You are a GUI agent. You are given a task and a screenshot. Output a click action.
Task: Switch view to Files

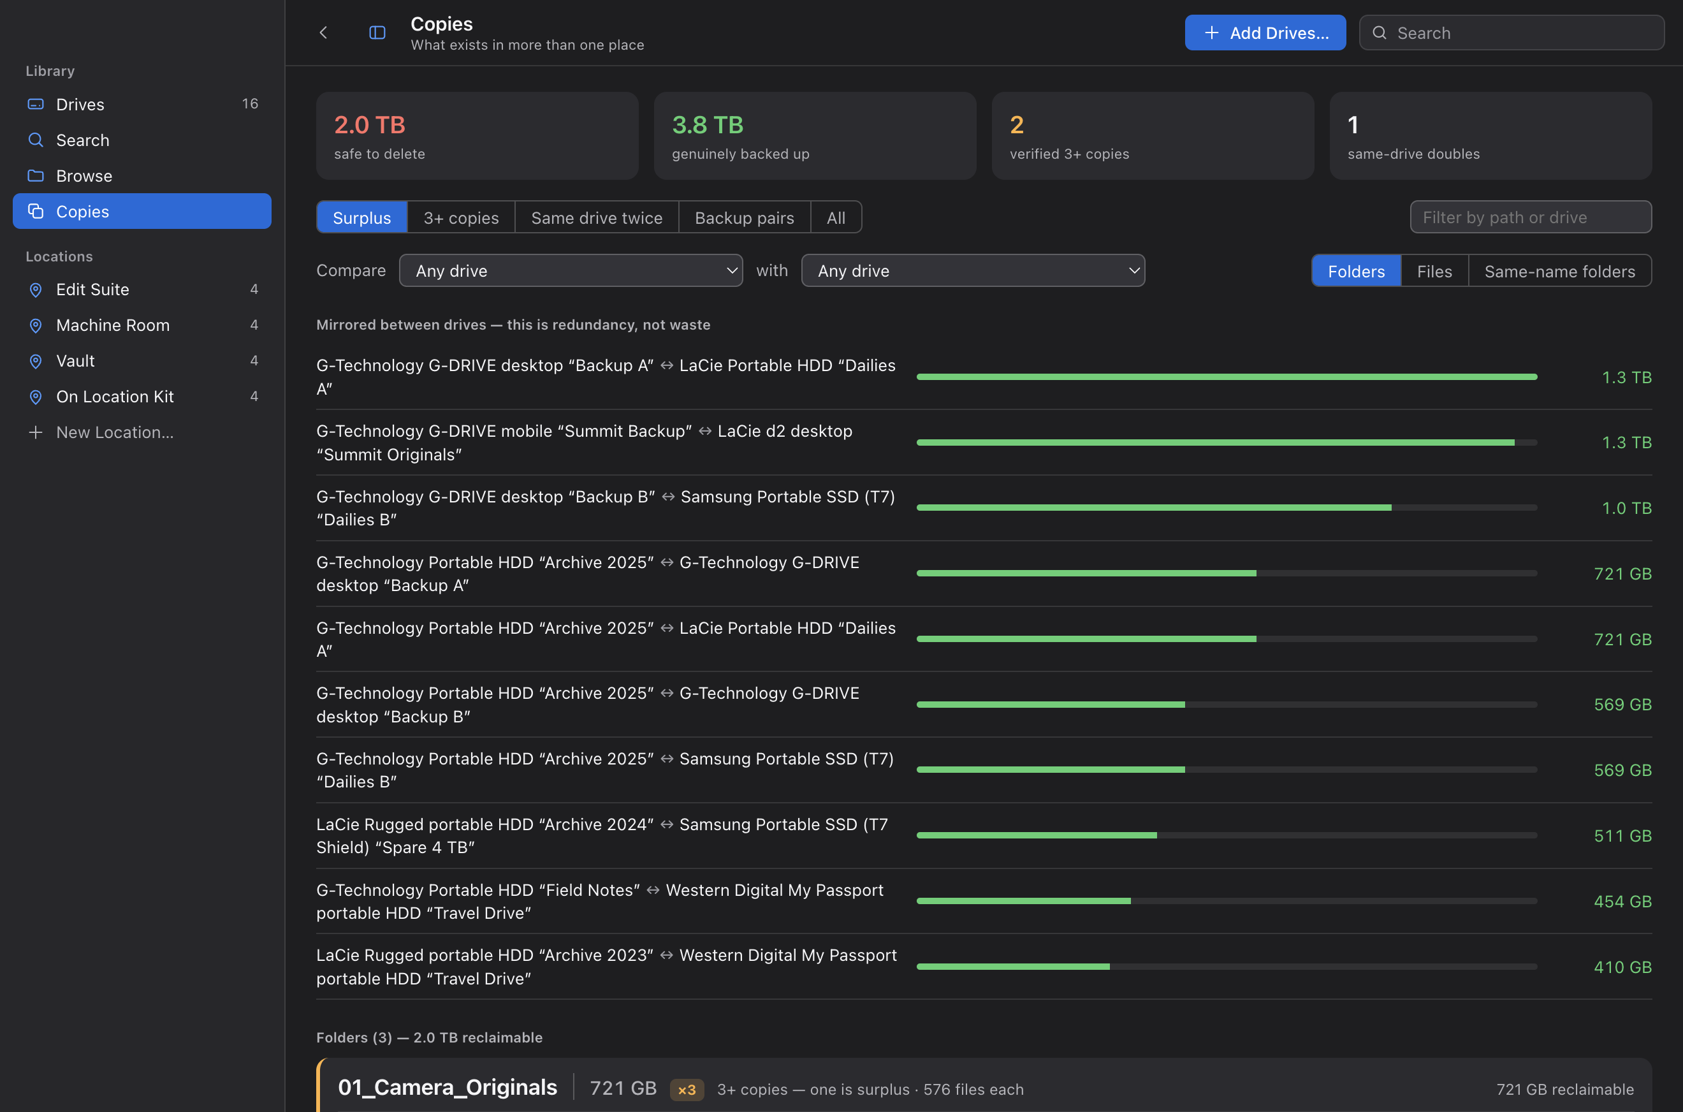tap(1434, 271)
